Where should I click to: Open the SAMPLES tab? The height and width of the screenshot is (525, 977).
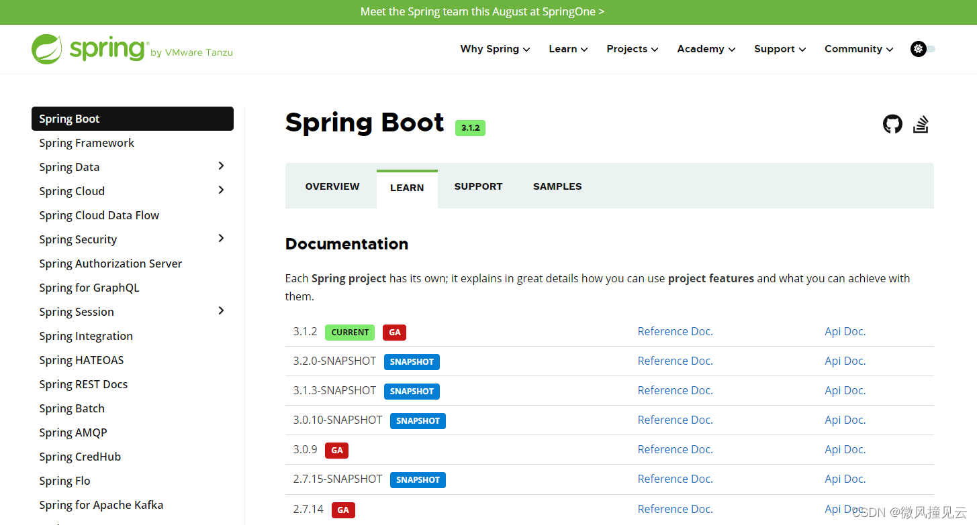(557, 186)
